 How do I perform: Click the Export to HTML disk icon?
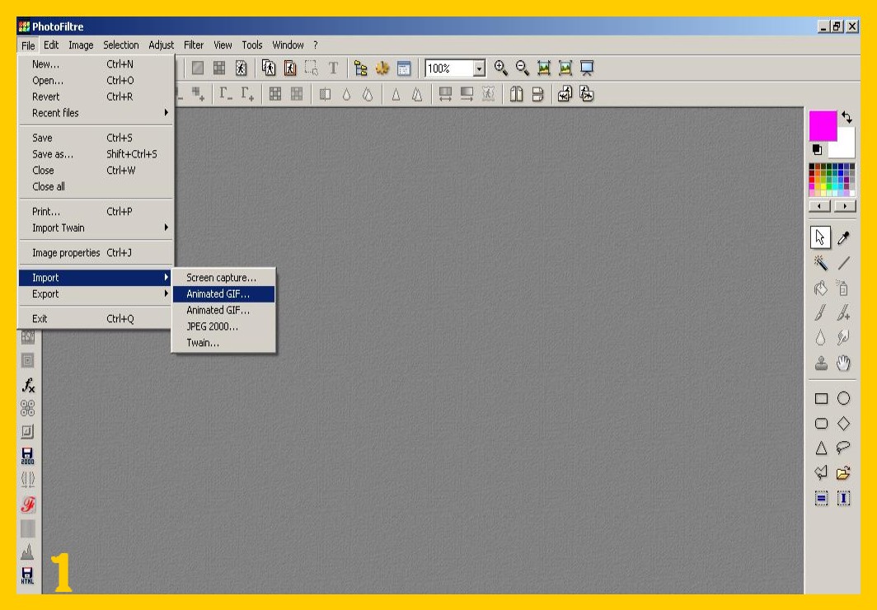click(x=27, y=576)
